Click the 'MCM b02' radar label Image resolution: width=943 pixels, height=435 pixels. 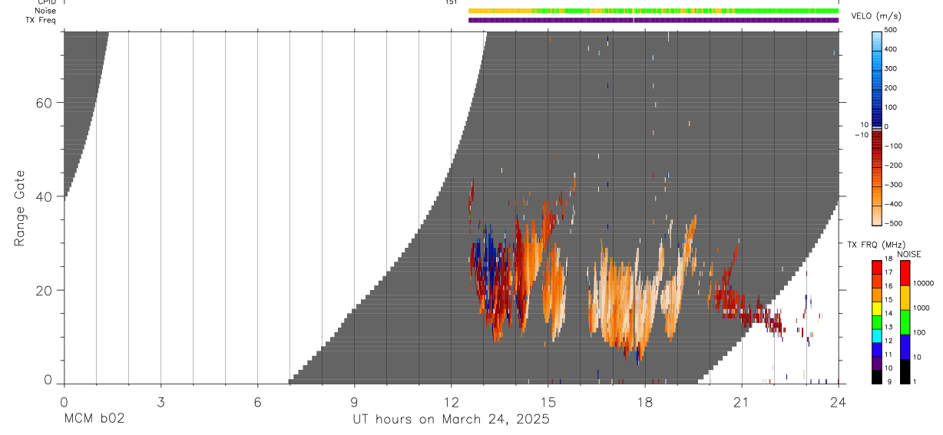94,420
